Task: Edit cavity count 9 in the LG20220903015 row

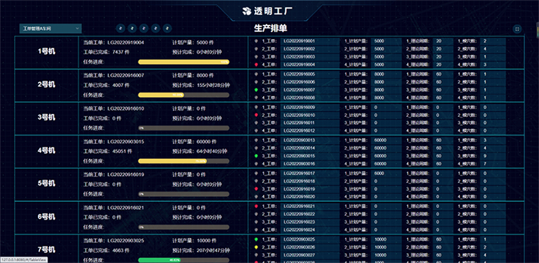Action: coord(493,156)
